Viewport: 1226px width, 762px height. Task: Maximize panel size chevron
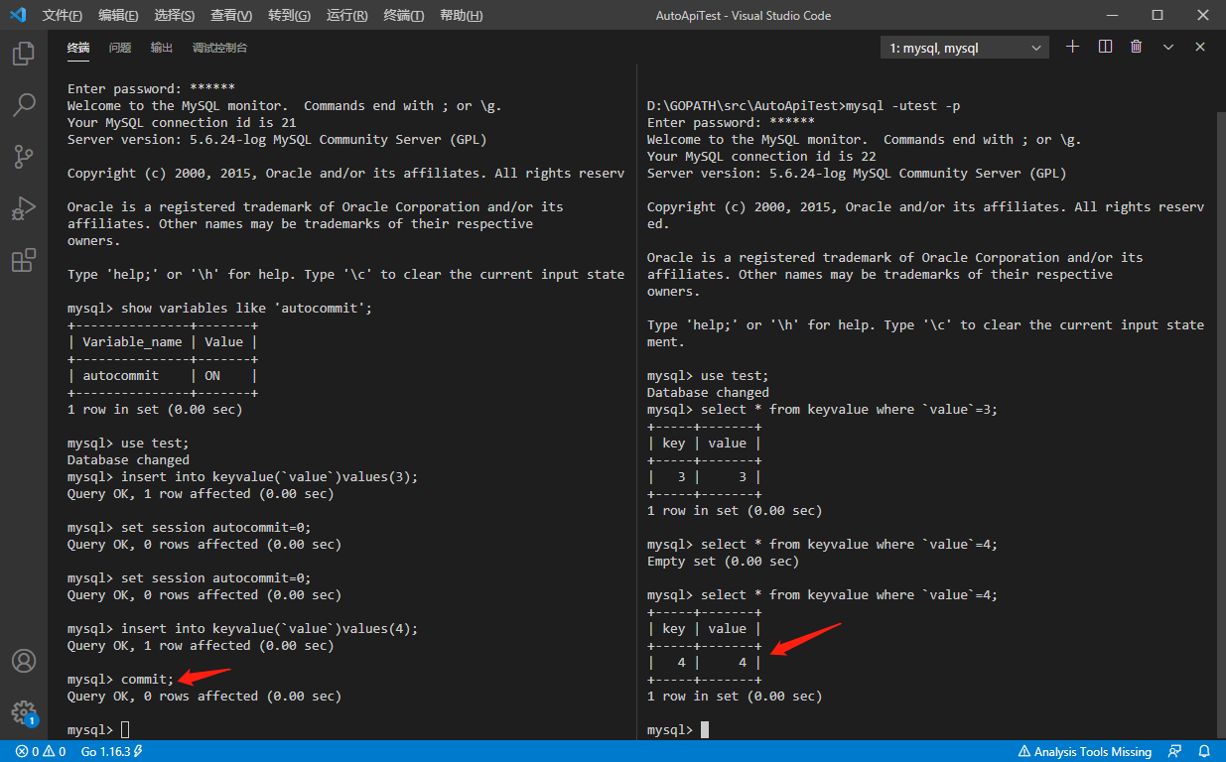[x=1168, y=47]
